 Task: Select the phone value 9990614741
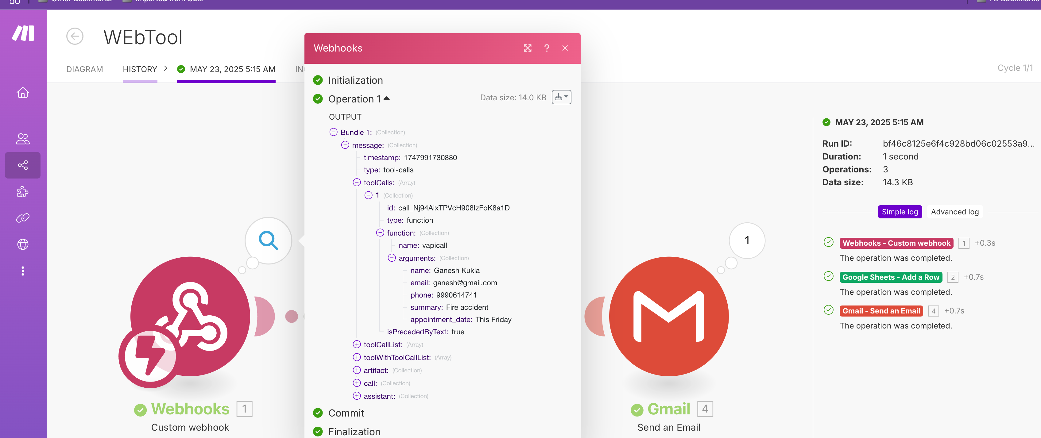[456, 295]
